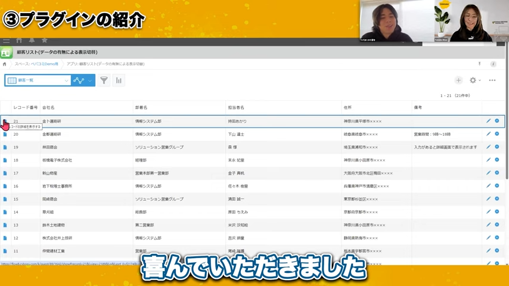The image size is (509, 286).
Task: Go to the portal home icon in the header
Action: point(19,41)
